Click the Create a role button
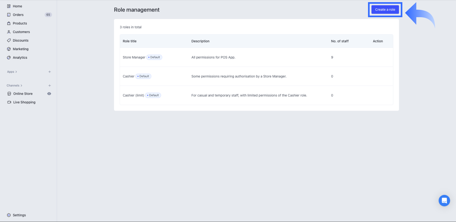Screen dimensions: 456x222 point(385,10)
